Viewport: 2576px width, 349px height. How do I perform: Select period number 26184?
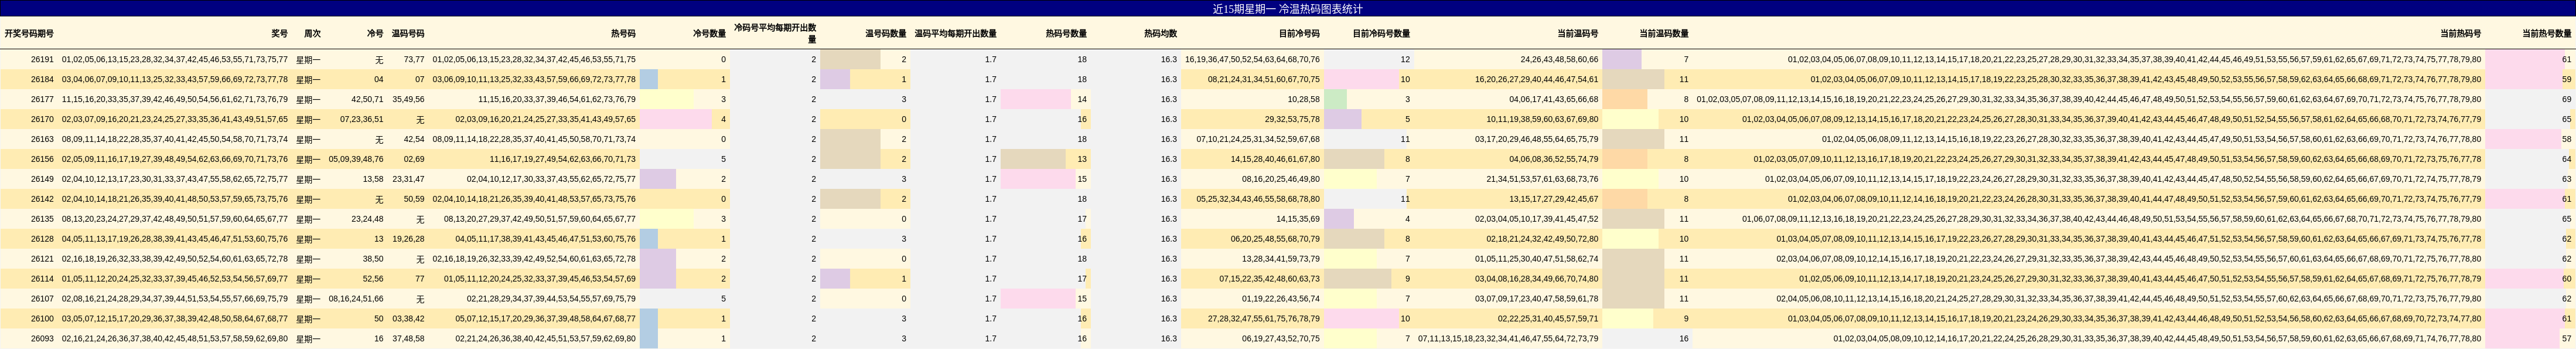(42, 79)
